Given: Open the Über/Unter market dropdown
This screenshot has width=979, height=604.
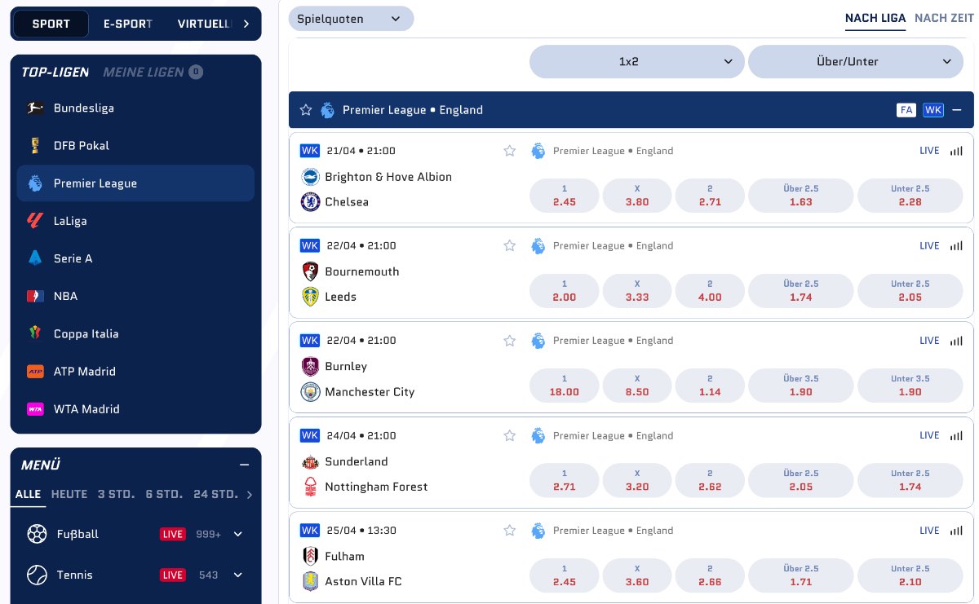Looking at the screenshot, I should [855, 61].
